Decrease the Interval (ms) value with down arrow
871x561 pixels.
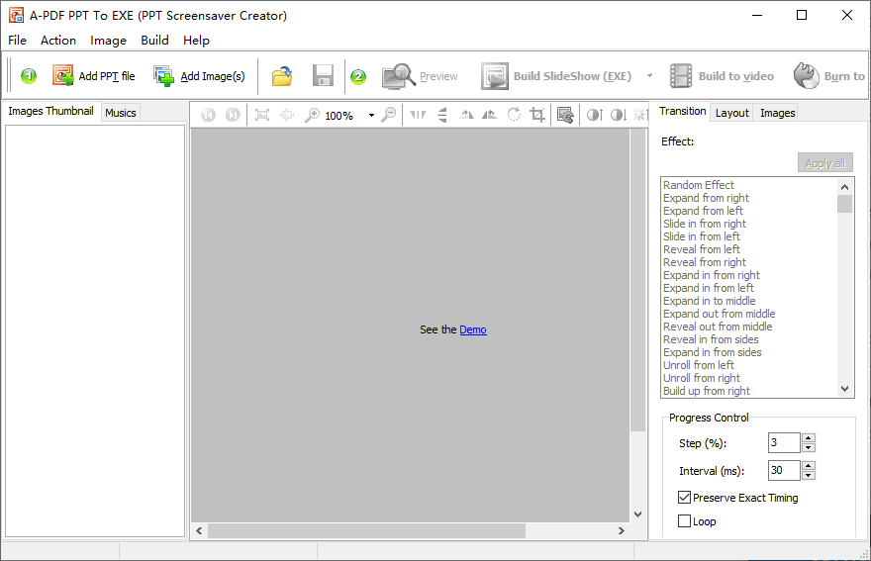coord(809,475)
